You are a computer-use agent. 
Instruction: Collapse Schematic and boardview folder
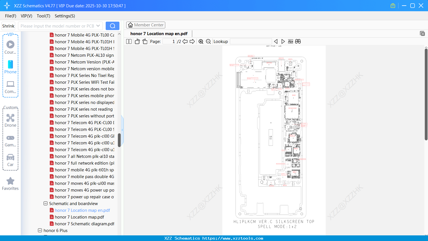[x=46, y=203]
